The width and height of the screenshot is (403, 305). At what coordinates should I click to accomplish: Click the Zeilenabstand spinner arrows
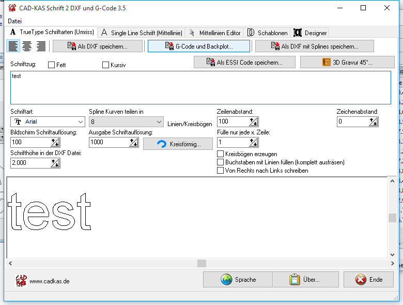253,122
